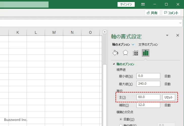Switch to the 軸のオプション tab
This screenshot has height=126, width=184.
(x=121, y=45)
